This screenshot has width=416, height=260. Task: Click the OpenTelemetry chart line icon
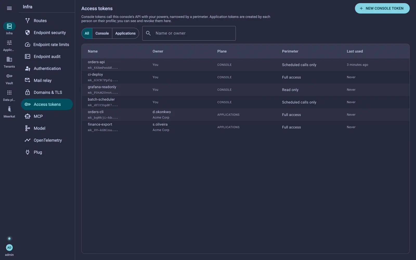click(x=28, y=140)
